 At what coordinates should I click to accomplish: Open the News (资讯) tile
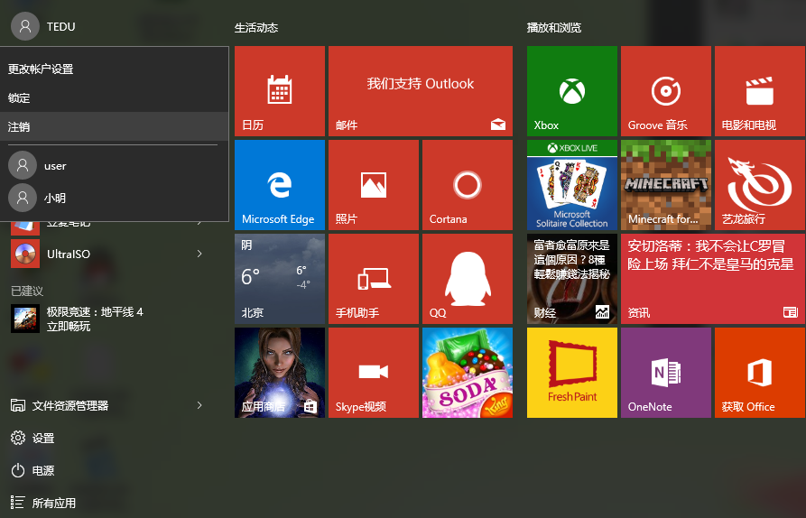713,279
